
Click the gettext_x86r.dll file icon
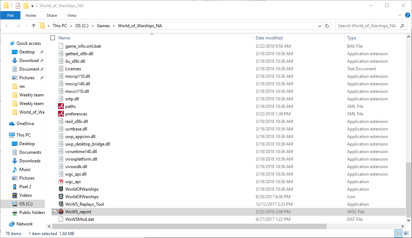tap(61, 54)
